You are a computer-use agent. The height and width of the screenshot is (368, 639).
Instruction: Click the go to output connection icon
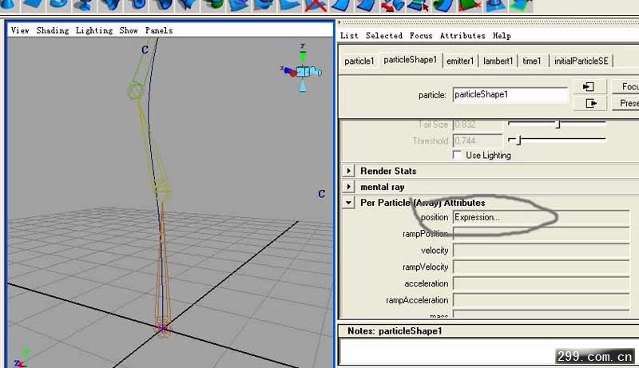589,104
